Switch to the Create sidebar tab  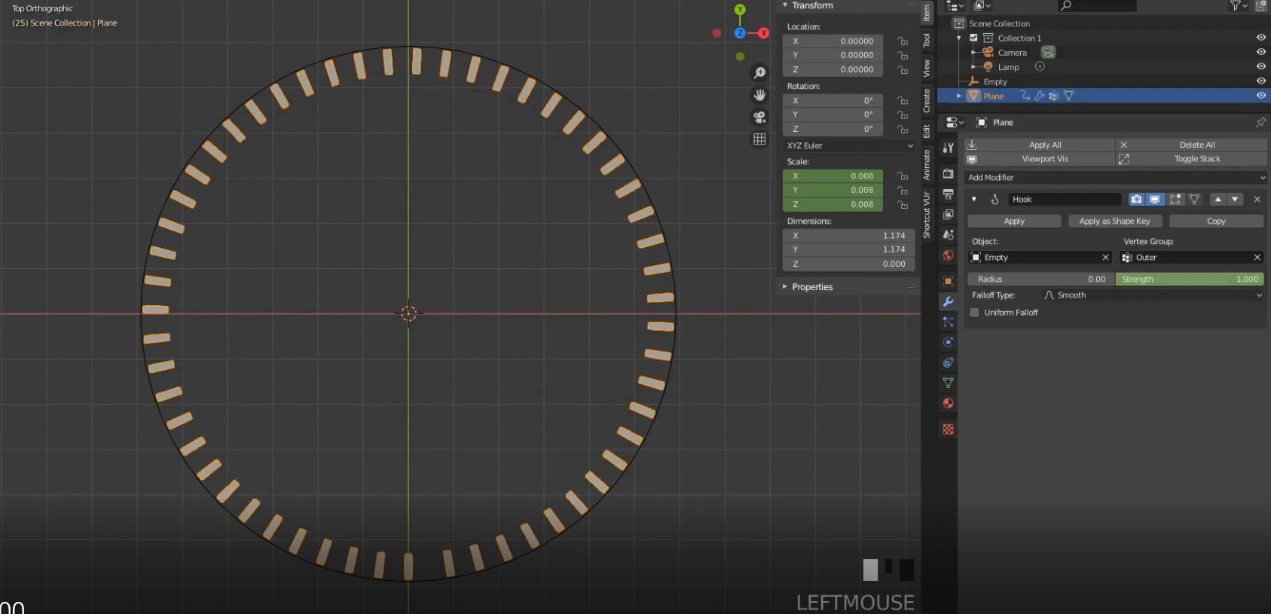(x=927, y=100)
